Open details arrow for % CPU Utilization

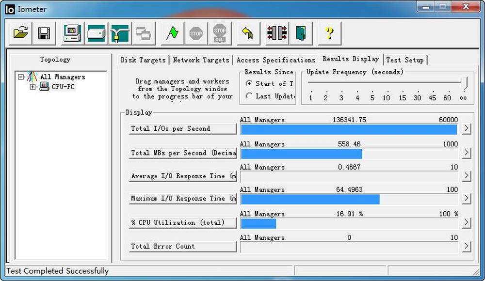click(x=466, y=222)
